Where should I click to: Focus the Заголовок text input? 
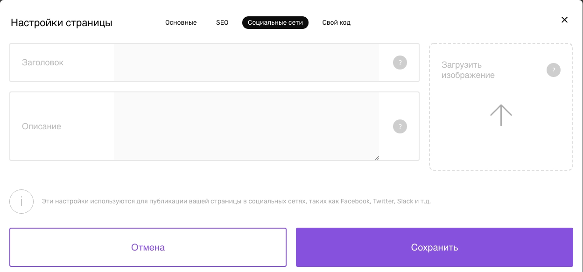pos(246,63)
